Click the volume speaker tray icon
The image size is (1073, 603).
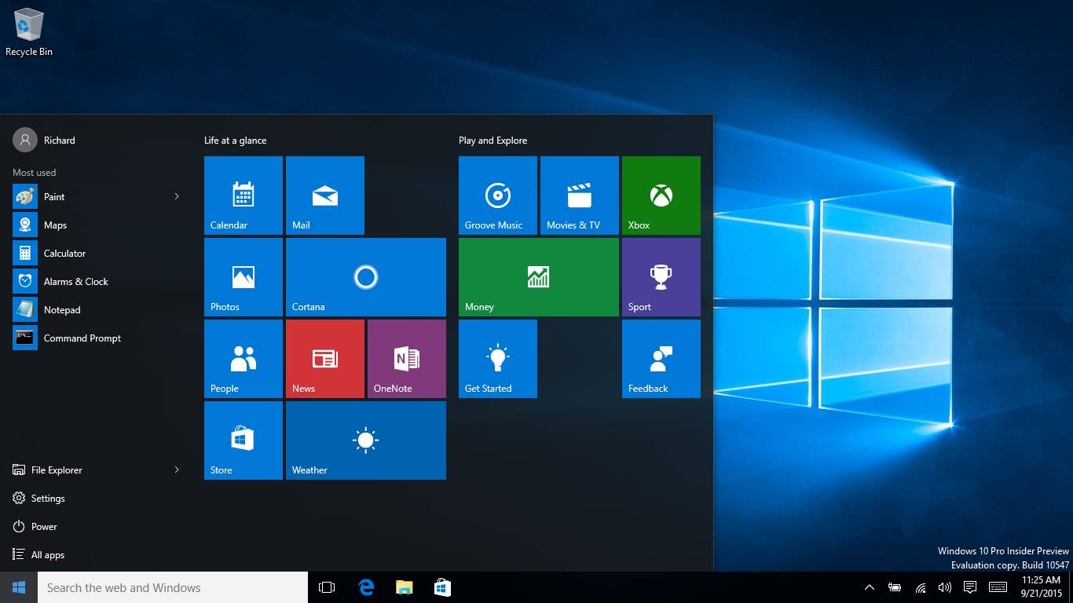pos(945,587)
